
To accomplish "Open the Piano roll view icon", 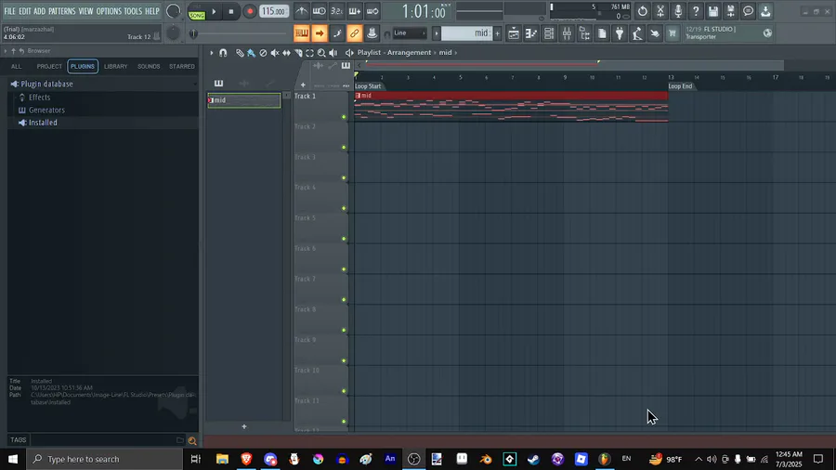I will point(531,33).
